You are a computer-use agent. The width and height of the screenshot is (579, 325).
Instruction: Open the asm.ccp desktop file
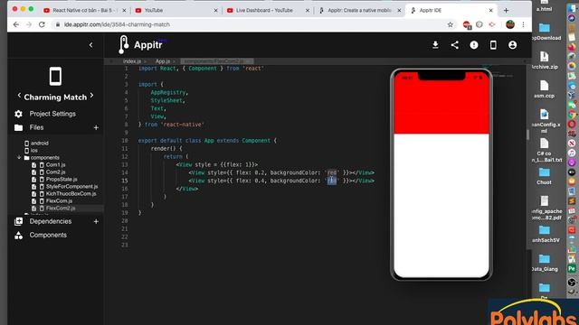pos(545,89)
